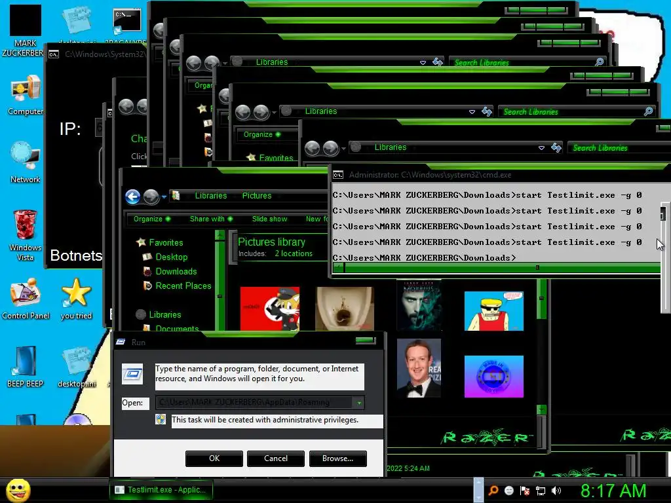Select the cartoon man with sunglasses thumbnail

[494, 311]
